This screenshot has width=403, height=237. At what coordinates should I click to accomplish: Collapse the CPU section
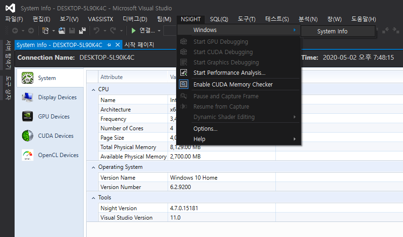pyautogui.click(x=93, y=90)
